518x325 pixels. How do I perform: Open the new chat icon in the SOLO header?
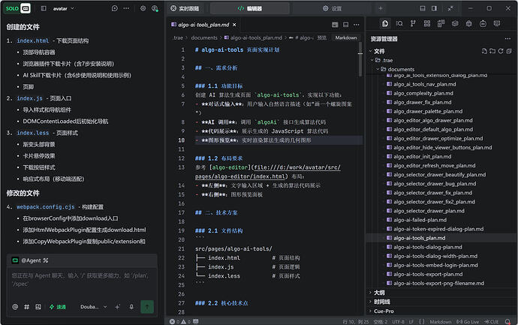click(115, 8)
